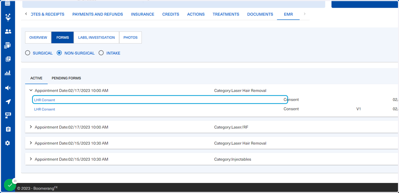
Task: Click the green checkmark badge with 23
Action: [x=10, y=185]
